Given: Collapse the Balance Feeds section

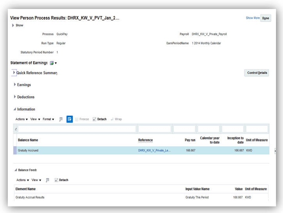Looking at the screenshot, I should tap(16, 170).
